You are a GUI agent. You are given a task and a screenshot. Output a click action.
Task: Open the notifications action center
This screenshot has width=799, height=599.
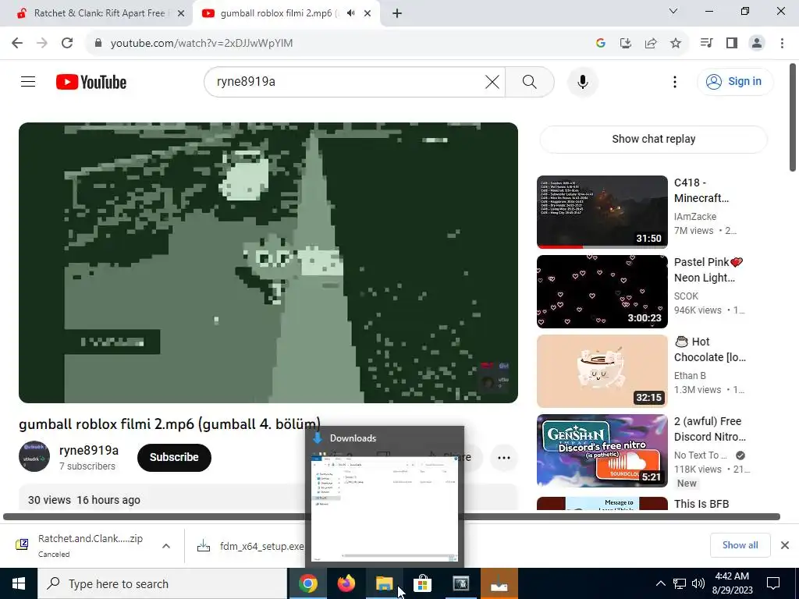coord(773,583)
